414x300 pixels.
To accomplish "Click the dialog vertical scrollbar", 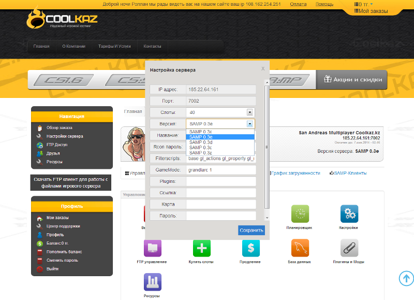I will pos(267,147).
